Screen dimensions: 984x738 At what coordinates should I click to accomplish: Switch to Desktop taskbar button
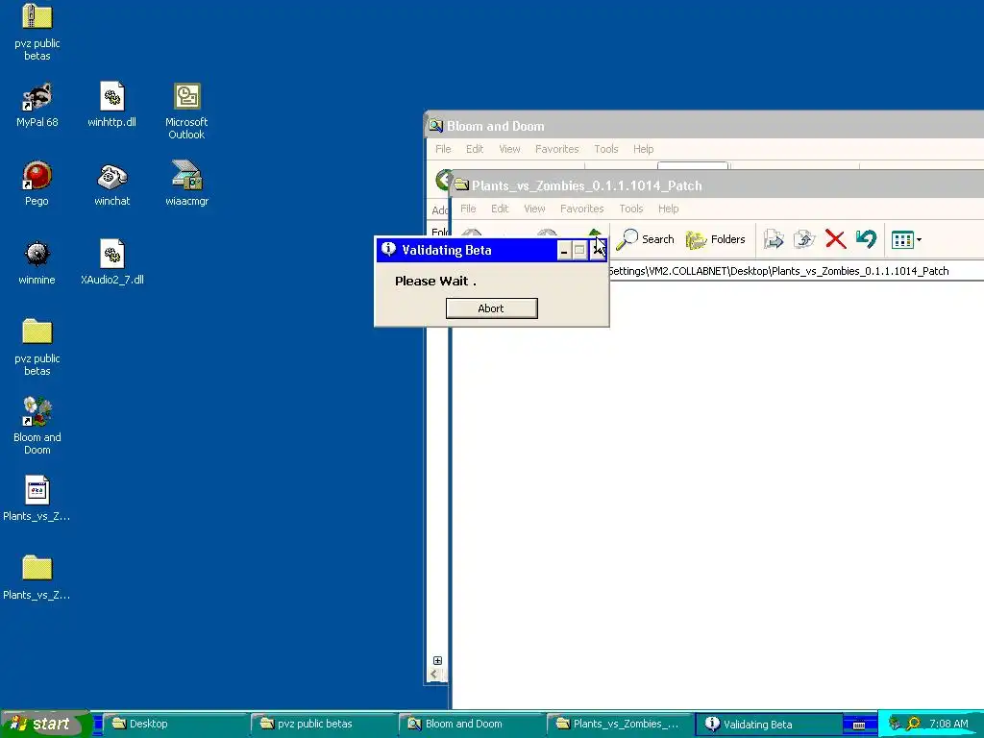(174, 724)
